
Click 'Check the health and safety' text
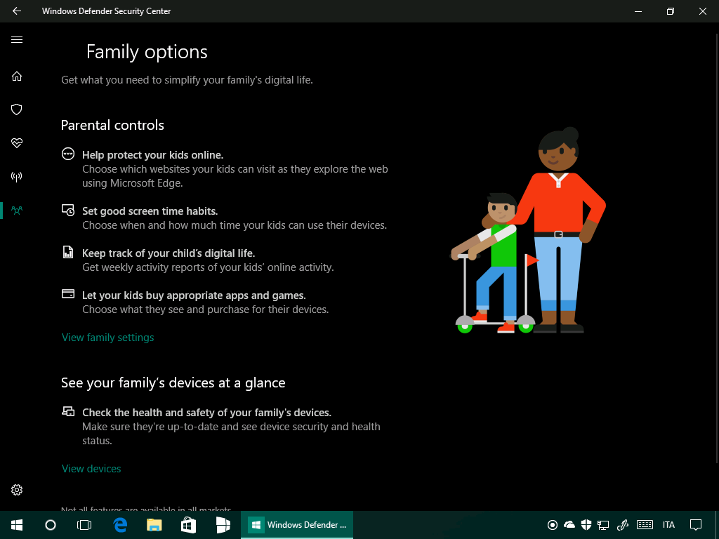point(207,413)
